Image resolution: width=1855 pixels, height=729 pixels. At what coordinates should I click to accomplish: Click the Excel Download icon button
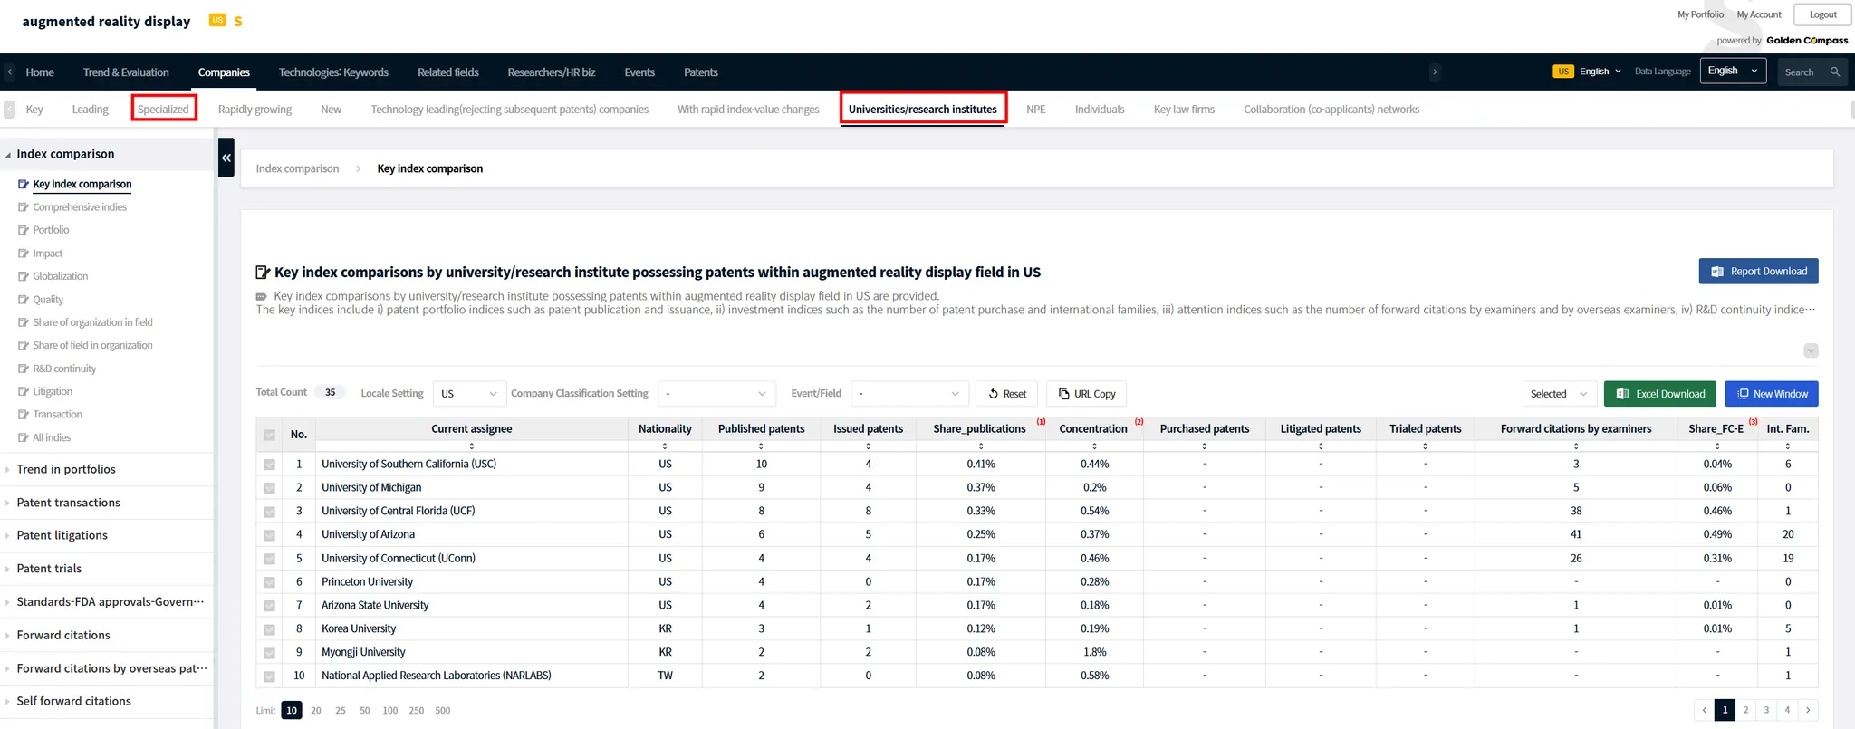1659,394
